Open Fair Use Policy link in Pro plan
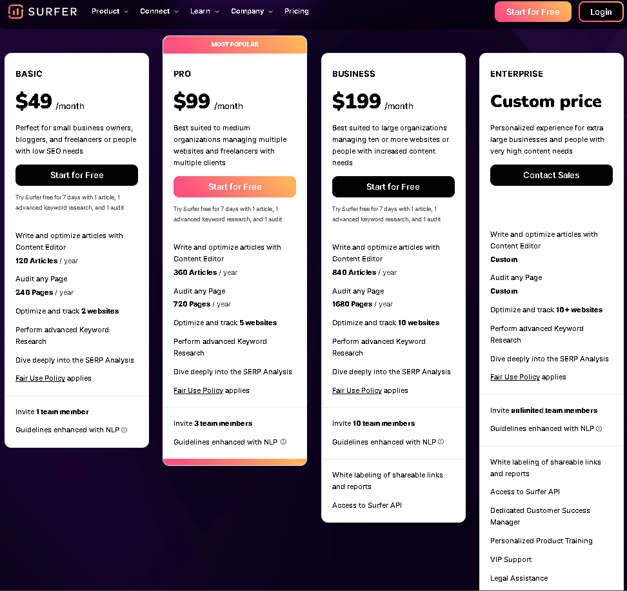This screenshot has height=591, width=627. click(198, 390)
